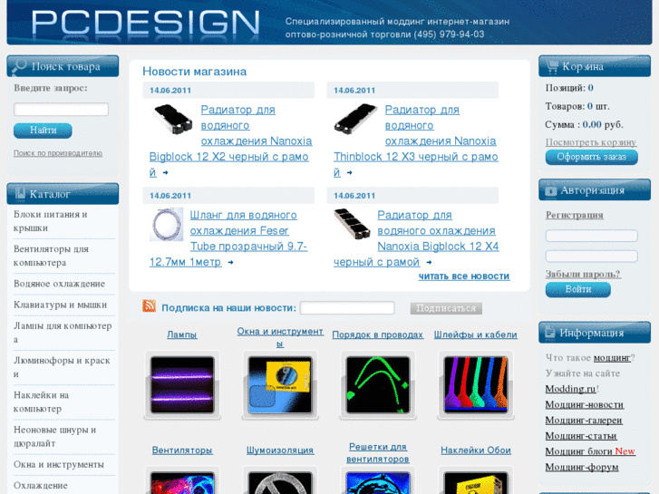
Task: Open Окна и инструменты in the left catalog
Action: coord(59,465)
